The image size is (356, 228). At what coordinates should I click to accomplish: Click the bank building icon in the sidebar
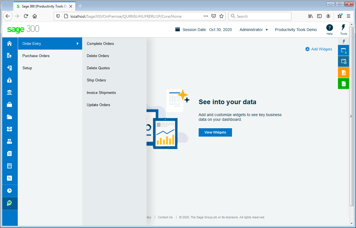pos(9,92)
